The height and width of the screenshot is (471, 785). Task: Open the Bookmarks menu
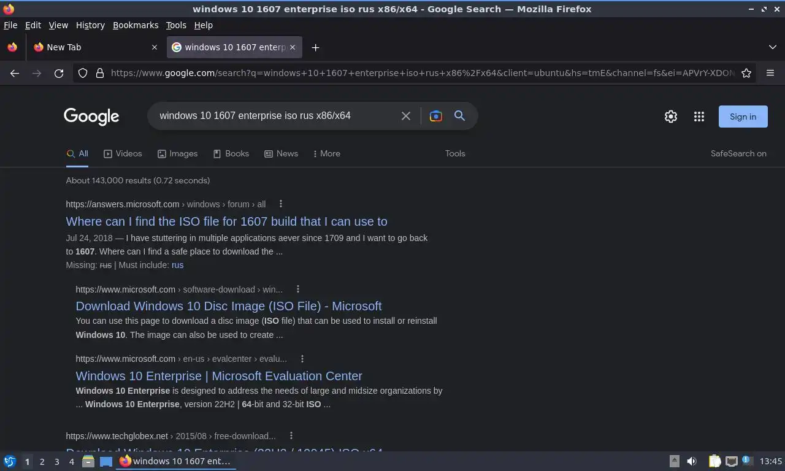pyautogui.click(x=136, y=25)
